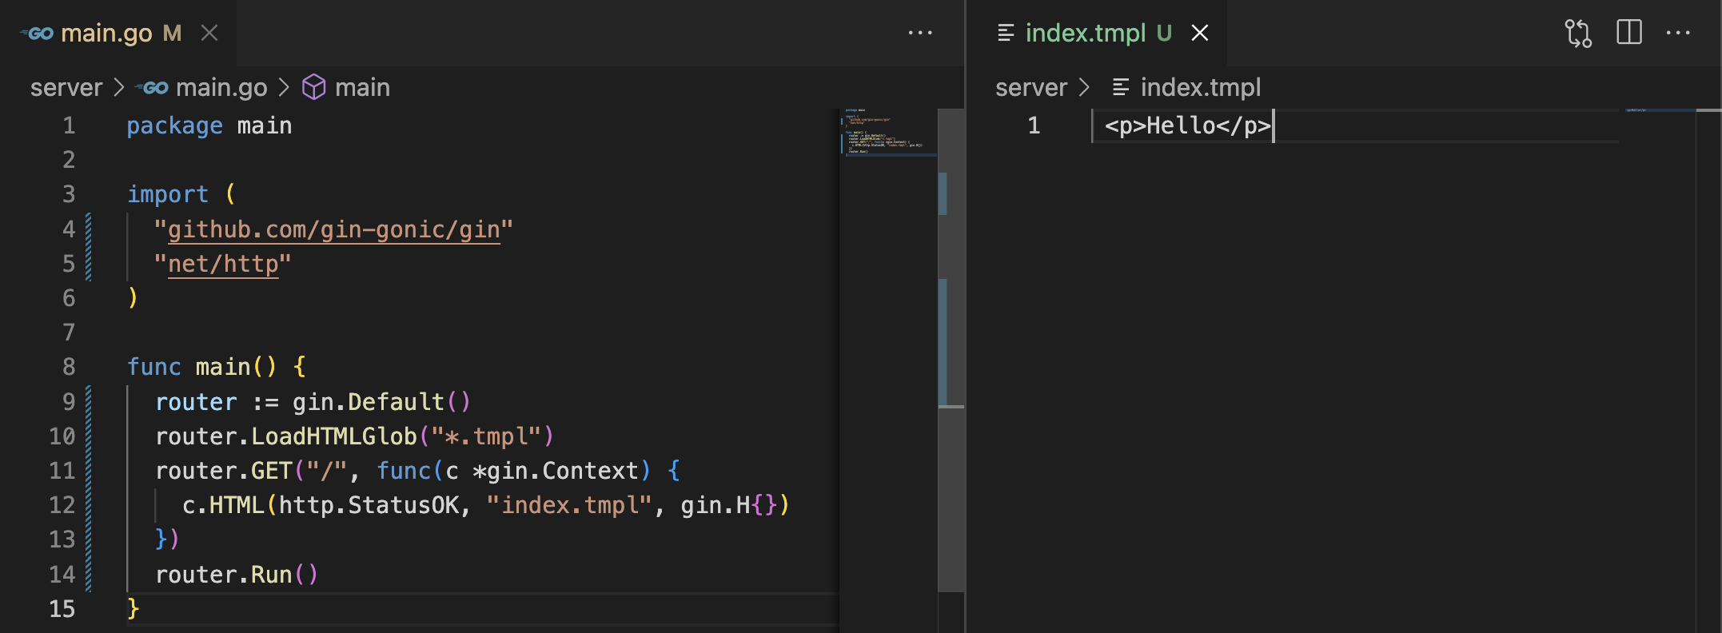Open More Actions menu in left editor group
This screenshot has width=1722, height=633.
(920, 33)
